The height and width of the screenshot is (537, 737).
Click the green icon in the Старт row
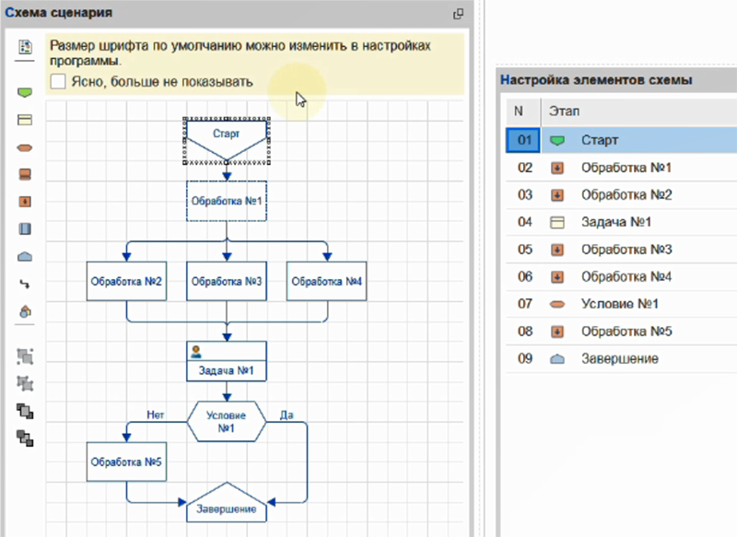point(557,141)
